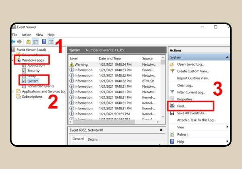
Task: Select Information event at 10:48:23 PM
Action: 115,70
